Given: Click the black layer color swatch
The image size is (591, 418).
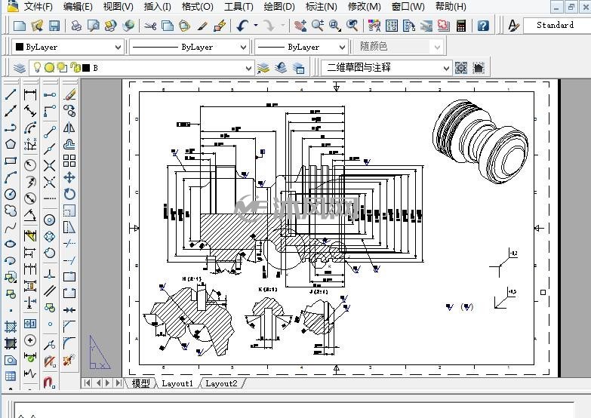Looking at the screenshot, I should [x=86, y=68].
